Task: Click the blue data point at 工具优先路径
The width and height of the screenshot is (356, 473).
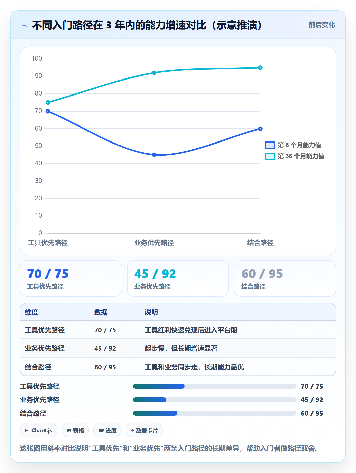Action: click(48, 111)
